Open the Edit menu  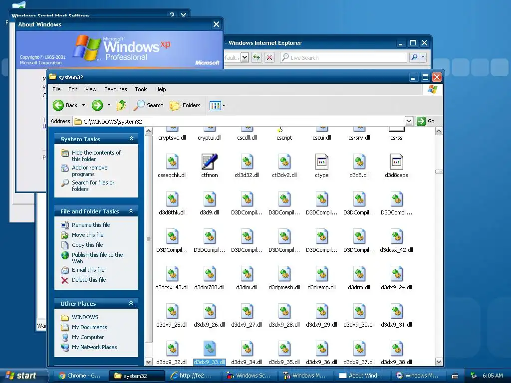click(73, 89)
